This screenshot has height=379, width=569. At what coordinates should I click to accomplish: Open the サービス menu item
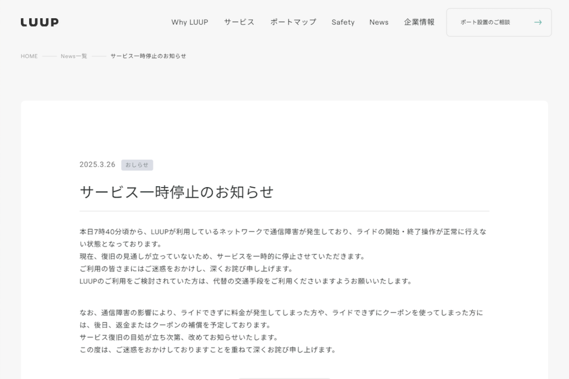tap(239, 22)
